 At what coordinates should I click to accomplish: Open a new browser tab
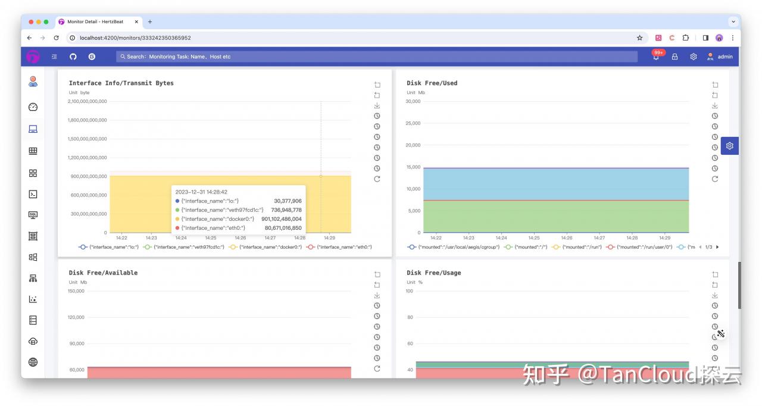click(150, 22)
